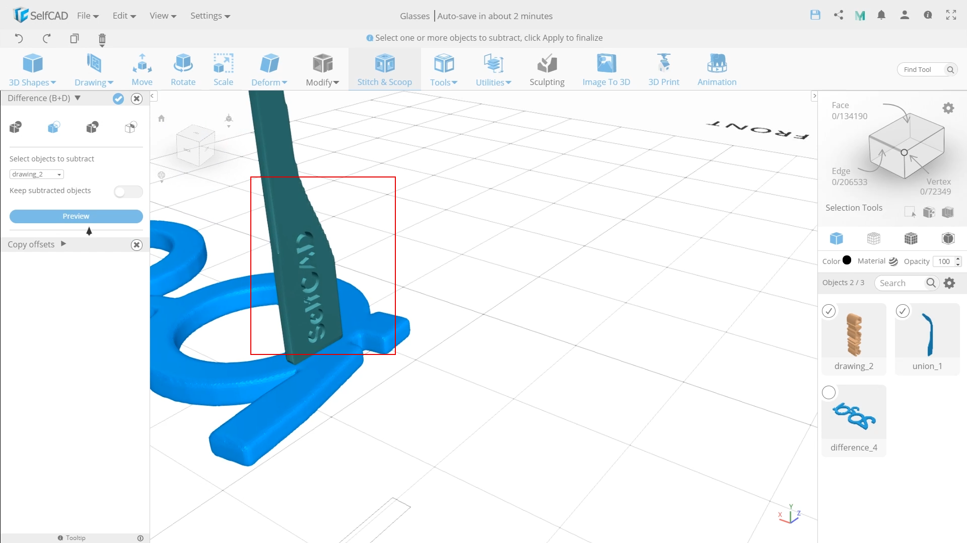Redo the last action
This screenshot has width=967, height=543.
(46, 39)
